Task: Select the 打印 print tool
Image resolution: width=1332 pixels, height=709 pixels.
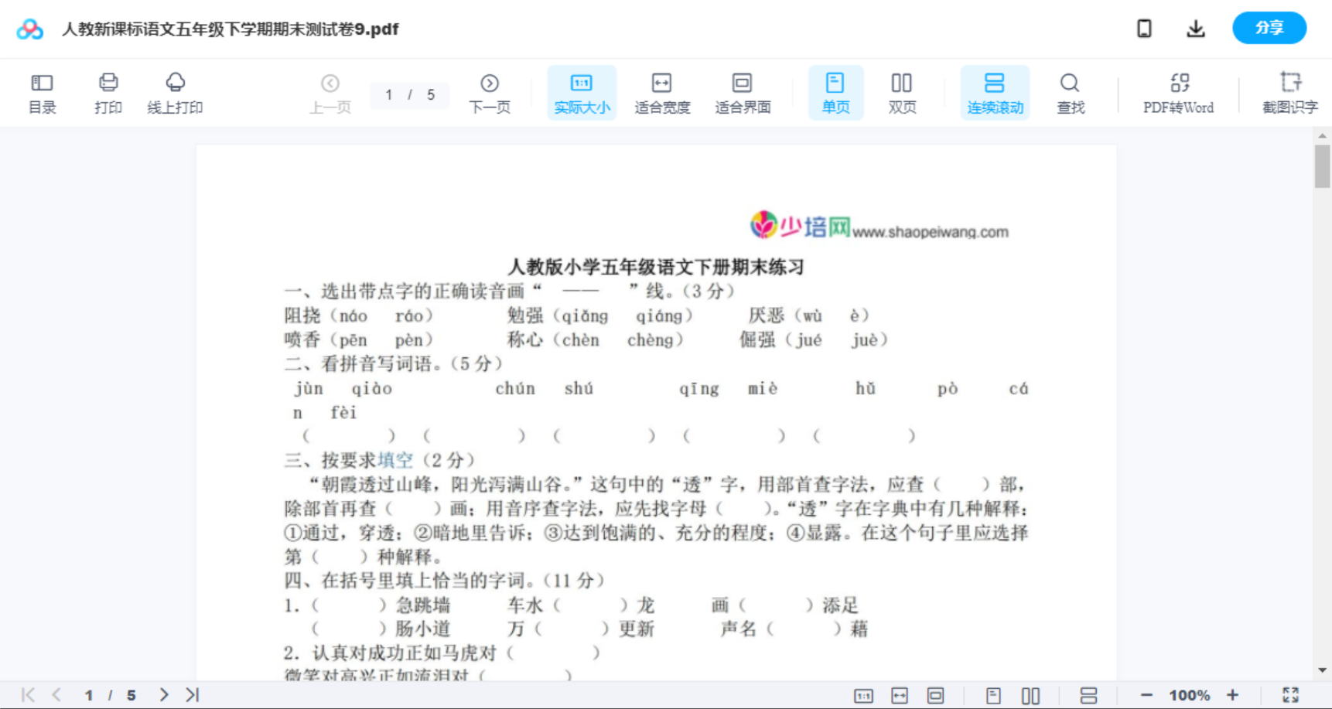Action: point(108,92)
